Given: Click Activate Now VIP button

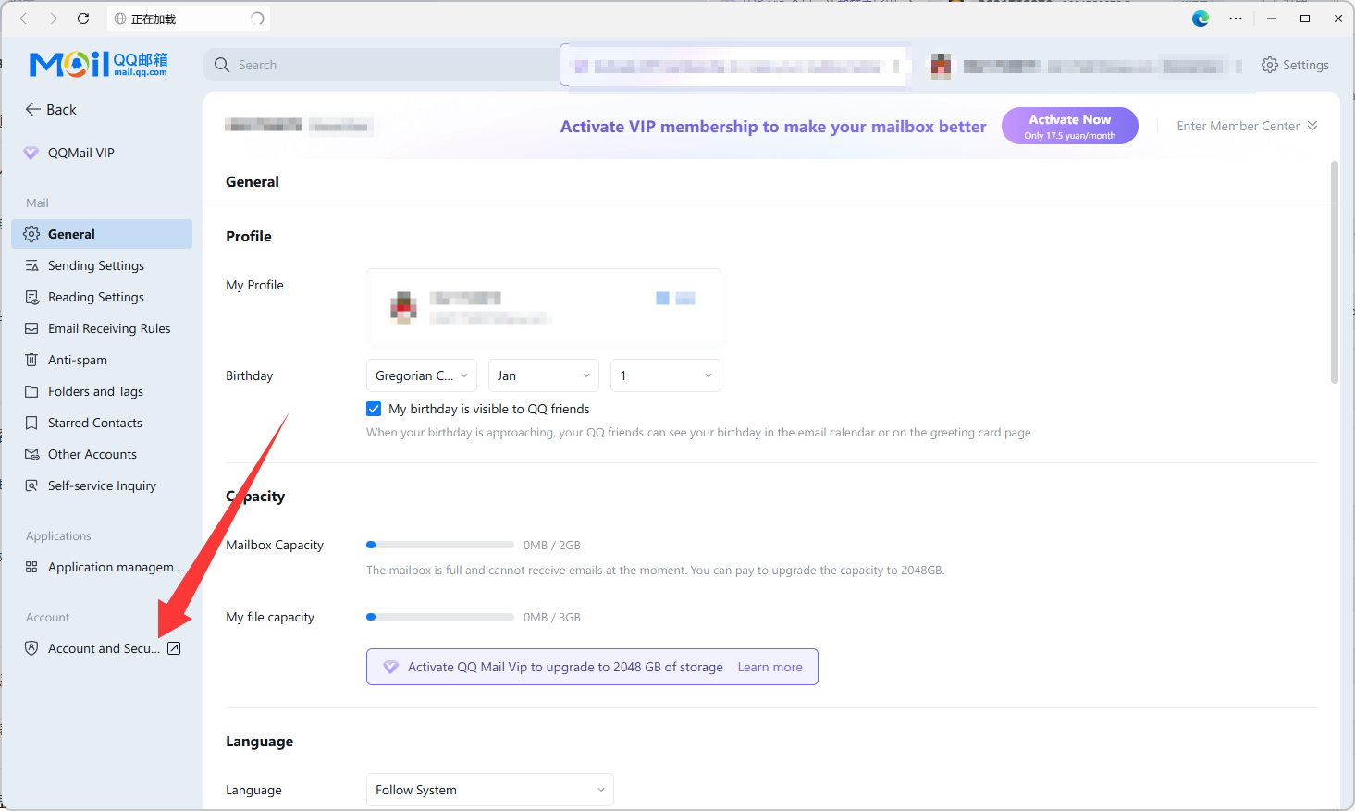Looking at the screenshot, I should coord(1070,126).
